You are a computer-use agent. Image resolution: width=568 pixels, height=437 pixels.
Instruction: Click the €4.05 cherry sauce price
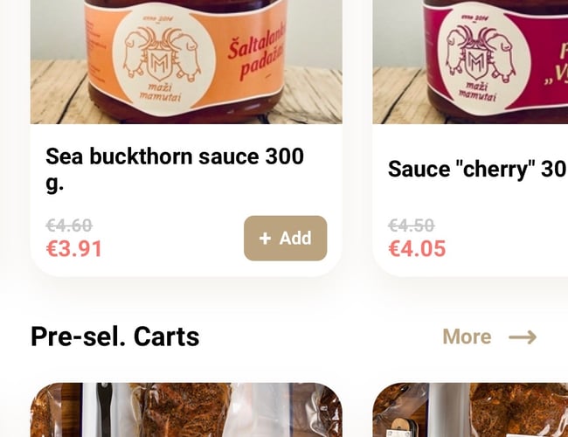pyautogui.click(x=417, y=249)
